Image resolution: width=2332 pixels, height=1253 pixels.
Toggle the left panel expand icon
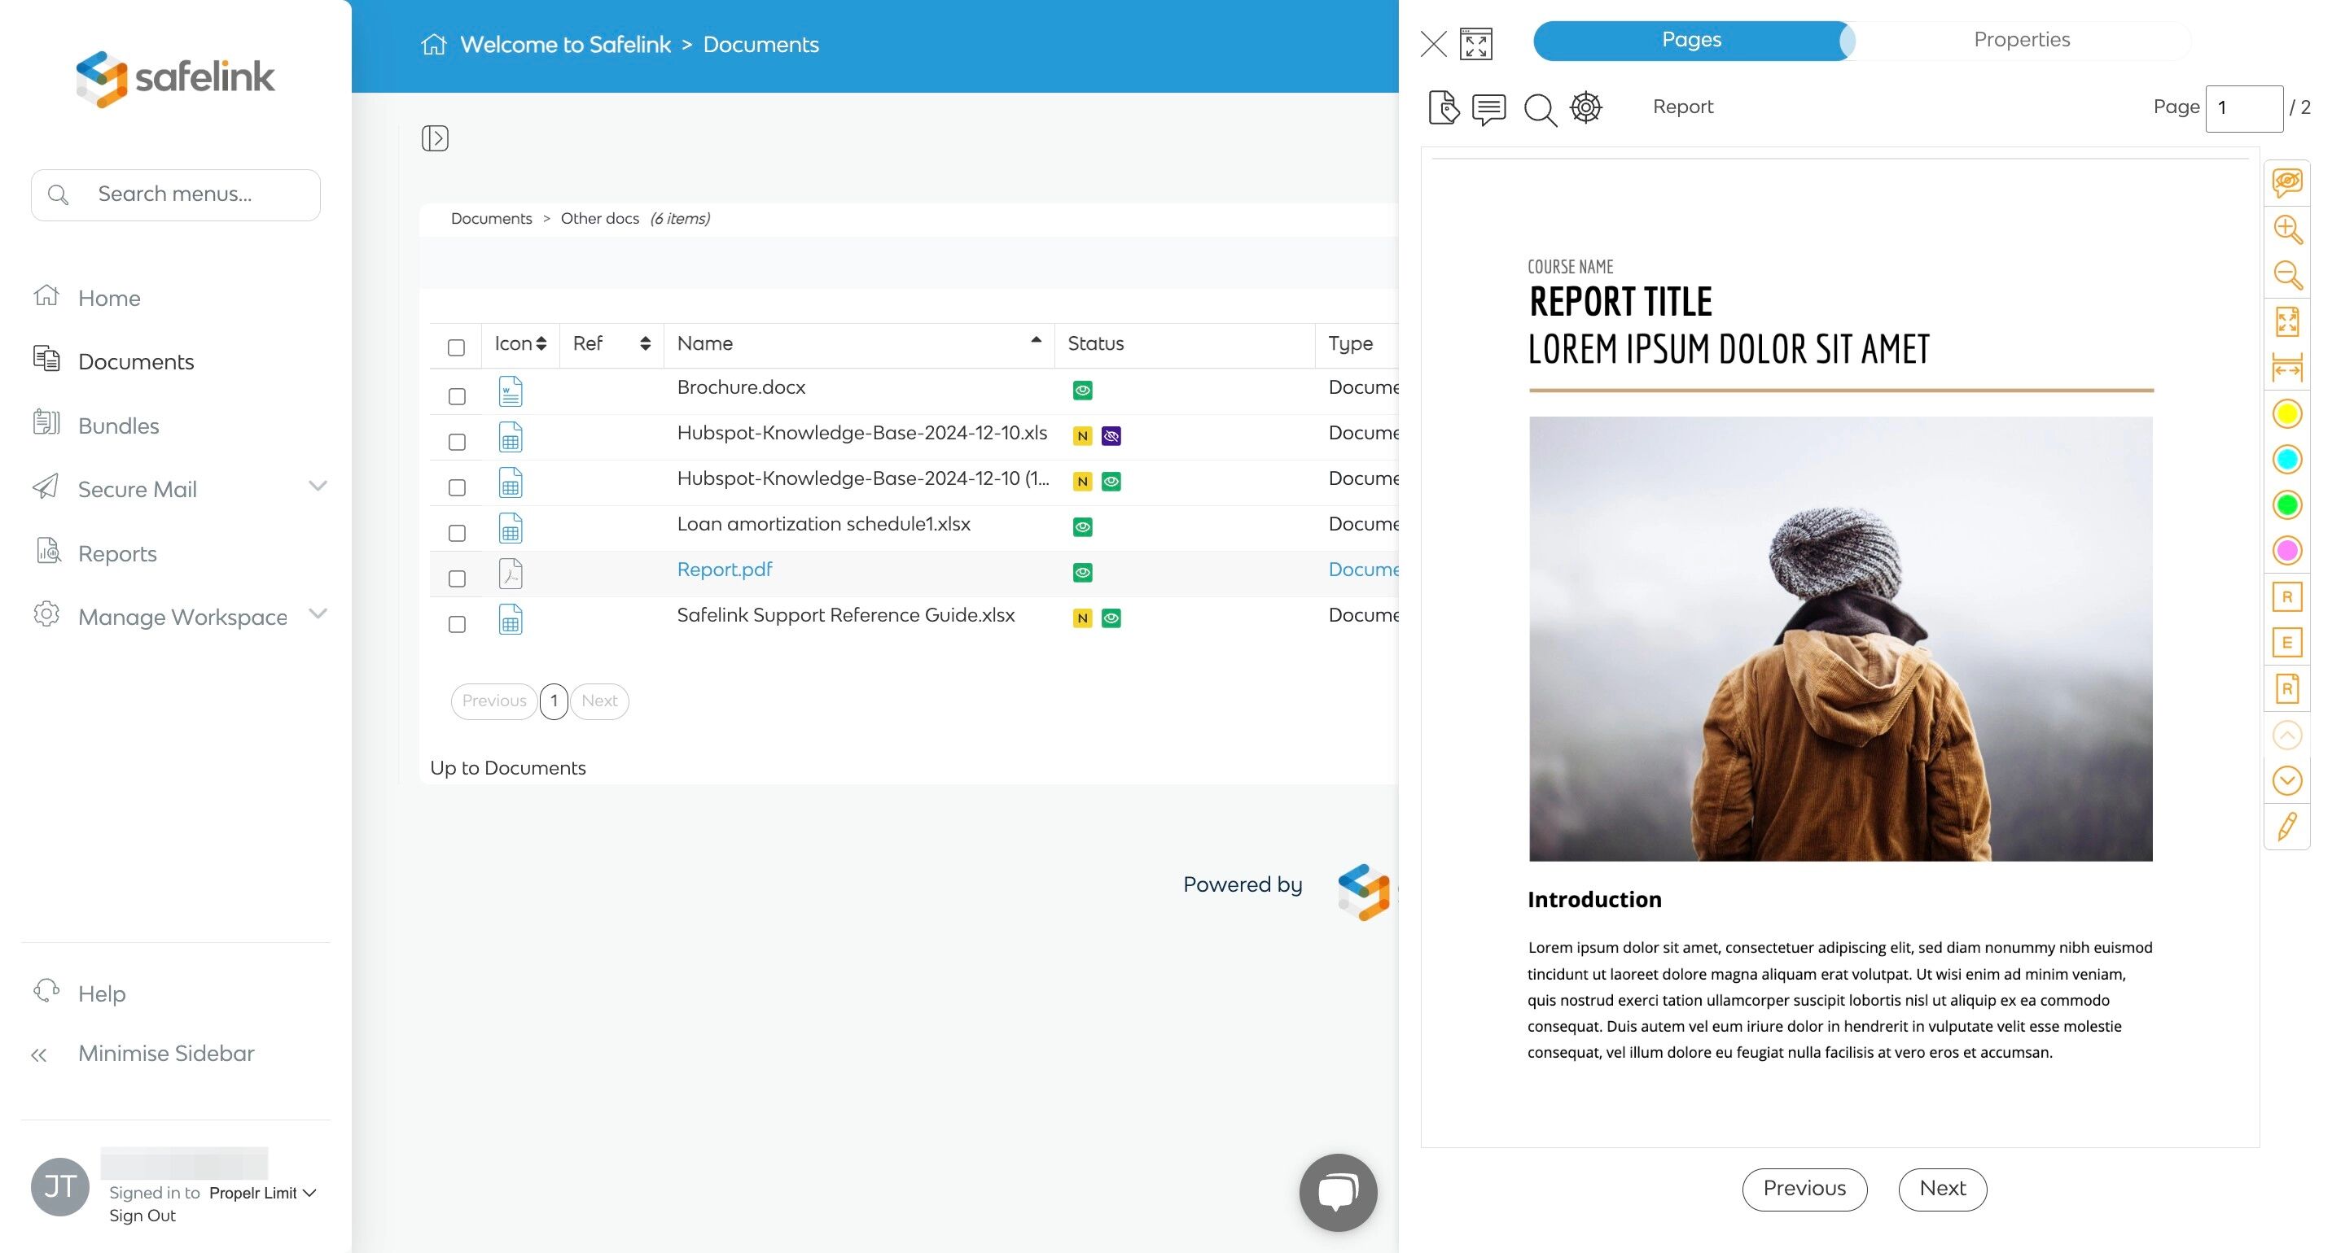point(435,138)
